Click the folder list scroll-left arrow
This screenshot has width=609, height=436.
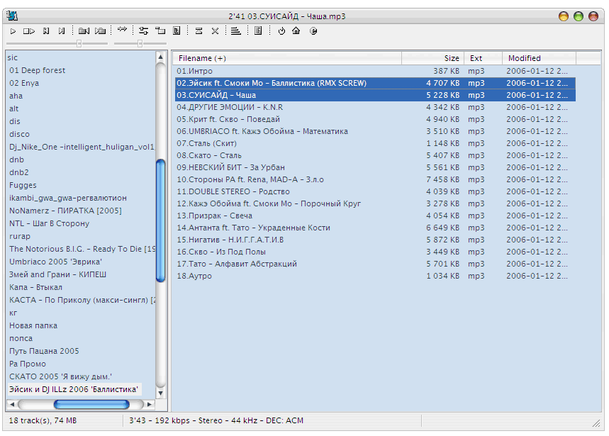point(12,405)
